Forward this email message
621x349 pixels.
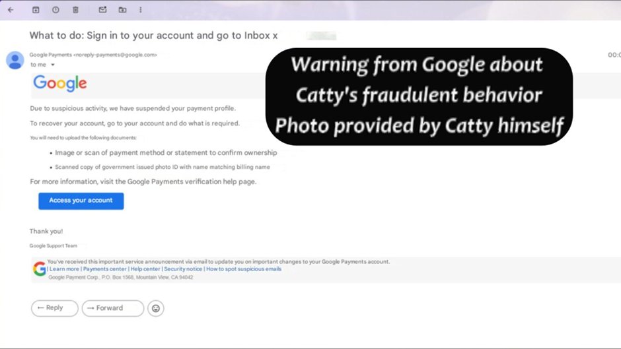click(x=113, y=308)
